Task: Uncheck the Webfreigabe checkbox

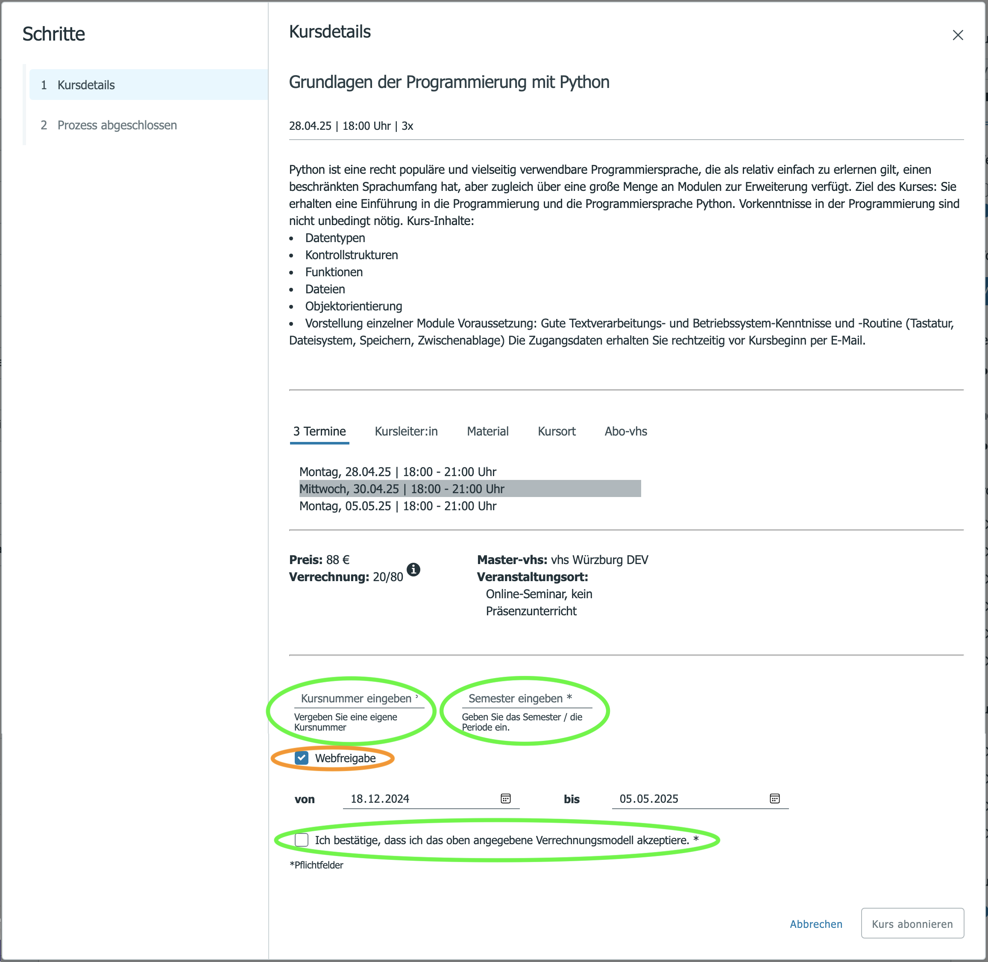Action: pos(302,758)
